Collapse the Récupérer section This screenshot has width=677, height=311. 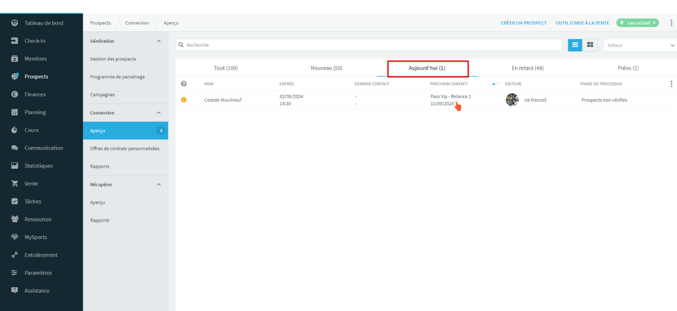click(x=159, y=184)
